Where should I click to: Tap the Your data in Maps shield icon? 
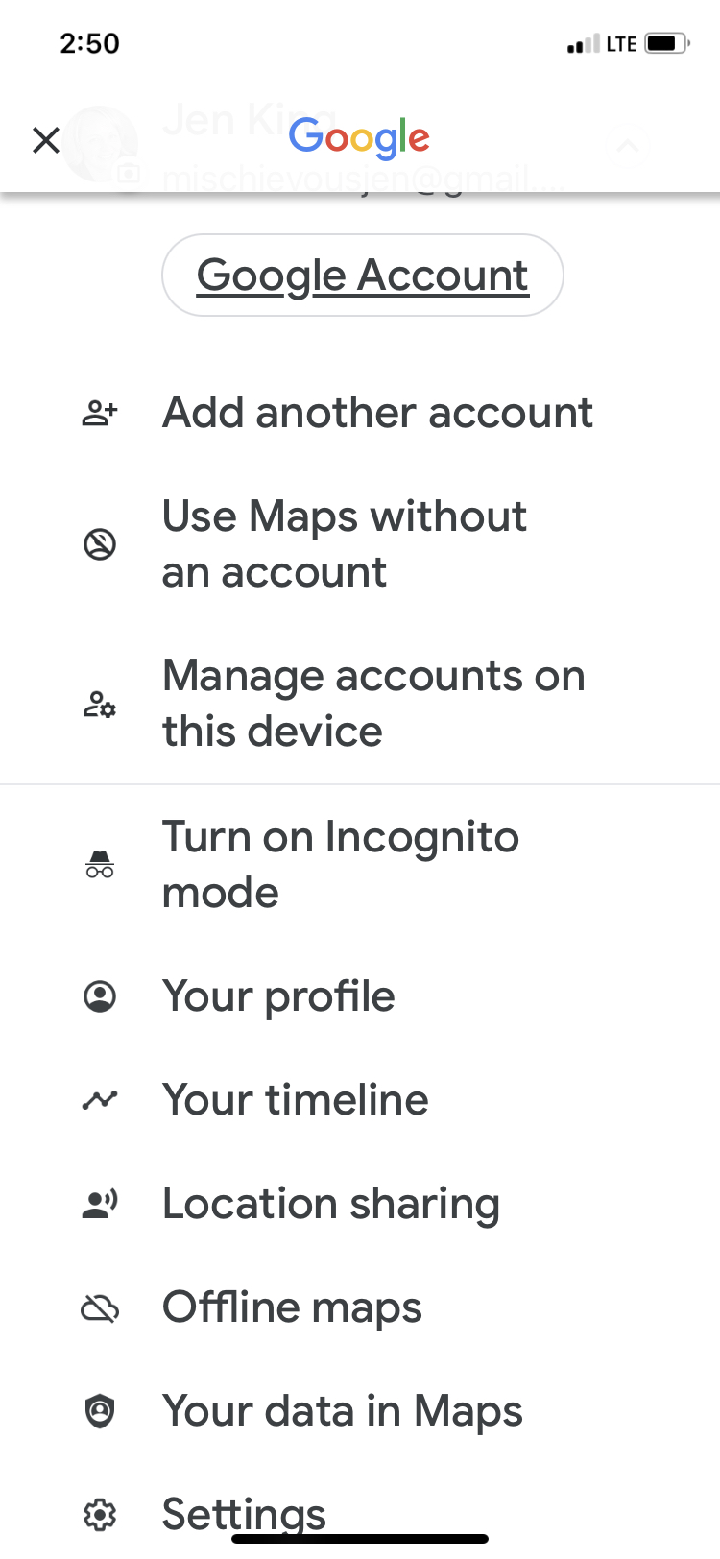[x=99, y=1411]
